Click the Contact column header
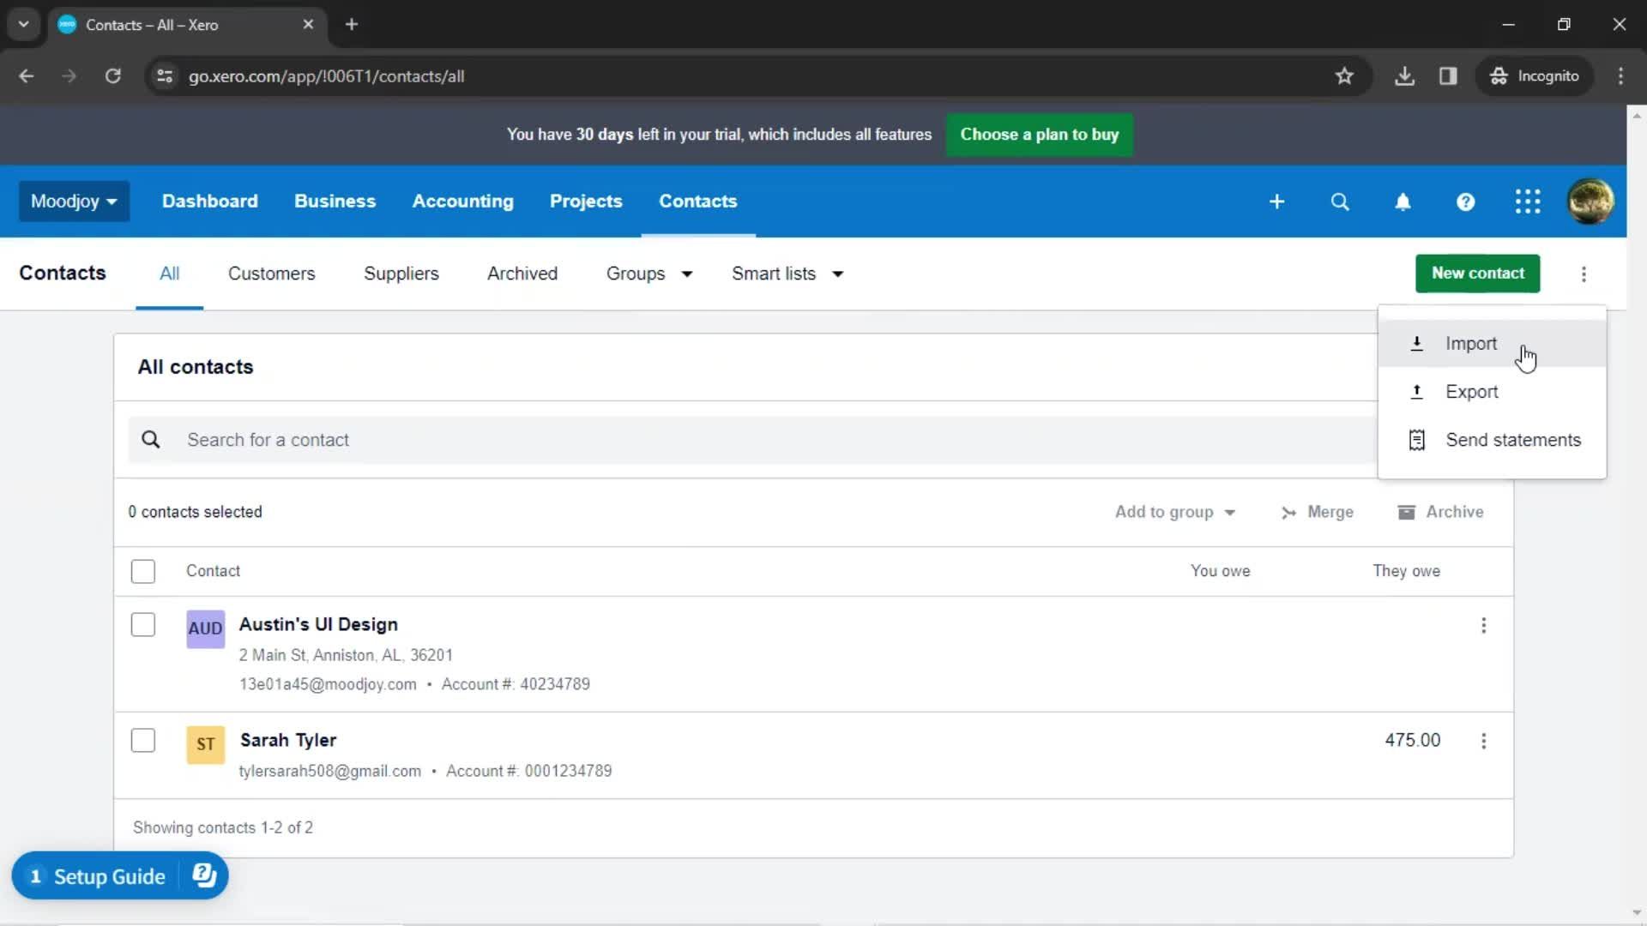 pos(213,572)
